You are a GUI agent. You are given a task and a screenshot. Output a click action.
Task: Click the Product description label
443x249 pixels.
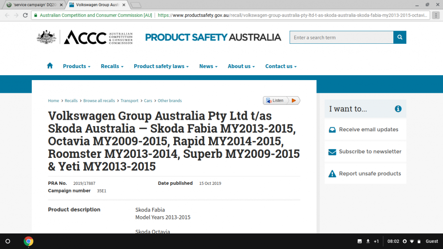pyautogui.click(x=74, y=210)
